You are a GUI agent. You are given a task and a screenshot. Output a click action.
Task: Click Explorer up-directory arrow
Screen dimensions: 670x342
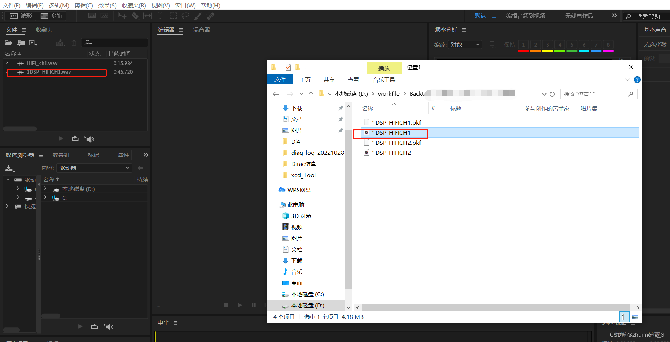click(311, 94)
